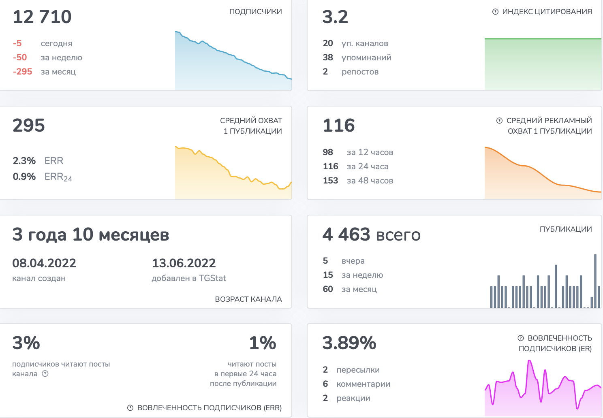Click question icon after 'подписчиков читают посты канала'

[x=45, y=373]
